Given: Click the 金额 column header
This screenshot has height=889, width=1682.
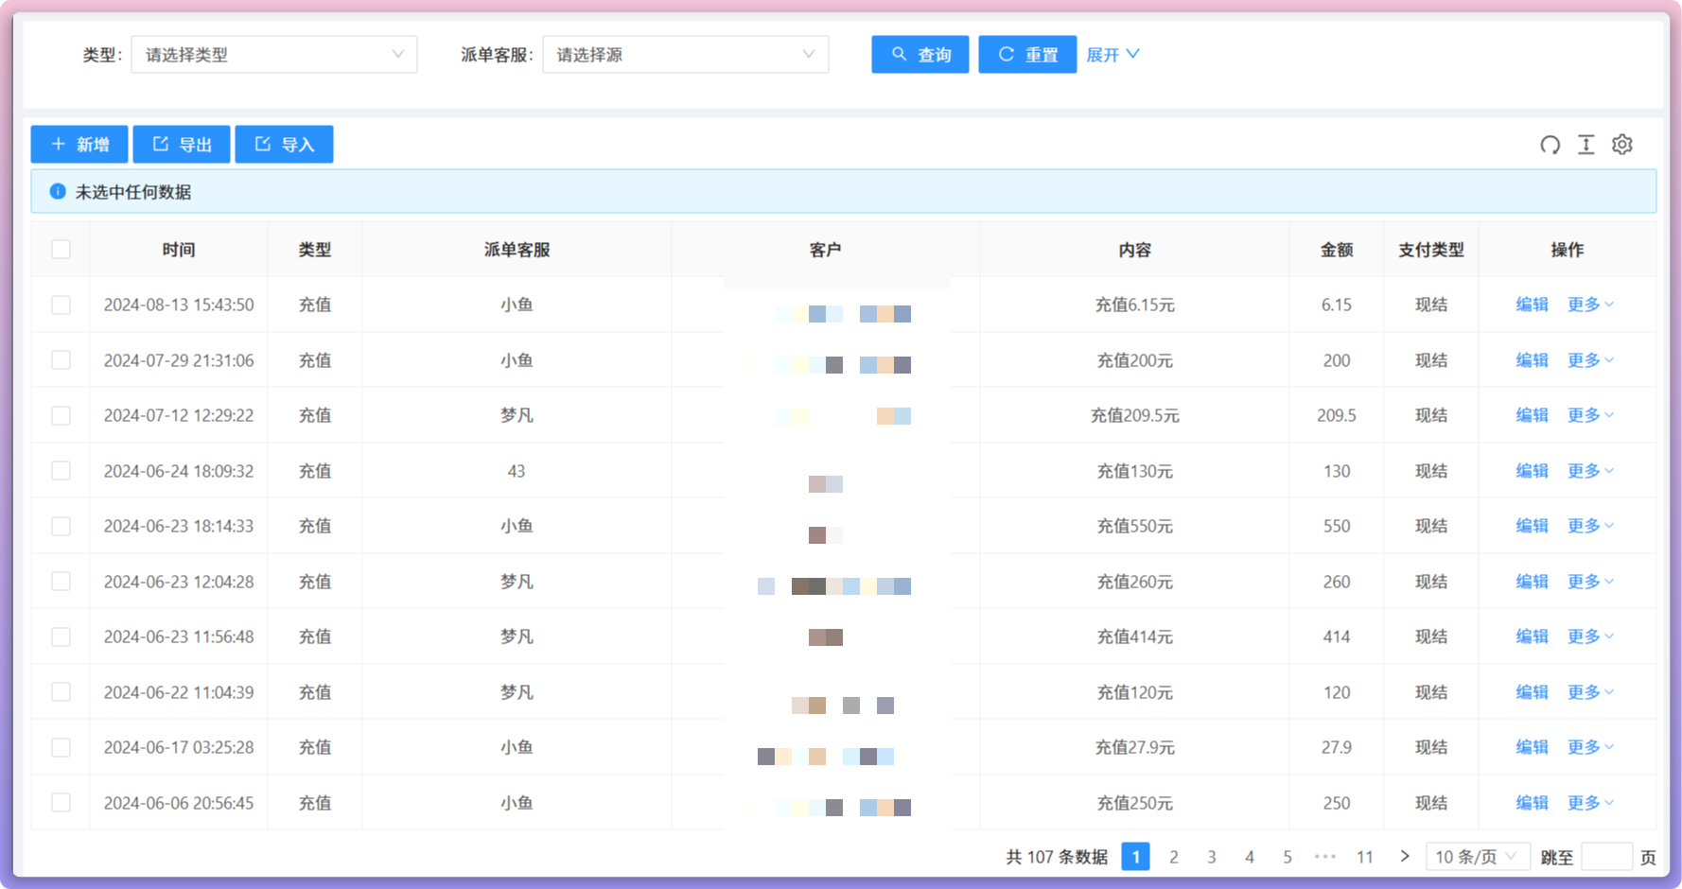Looking at the screenshot, I should (1337, 250).
